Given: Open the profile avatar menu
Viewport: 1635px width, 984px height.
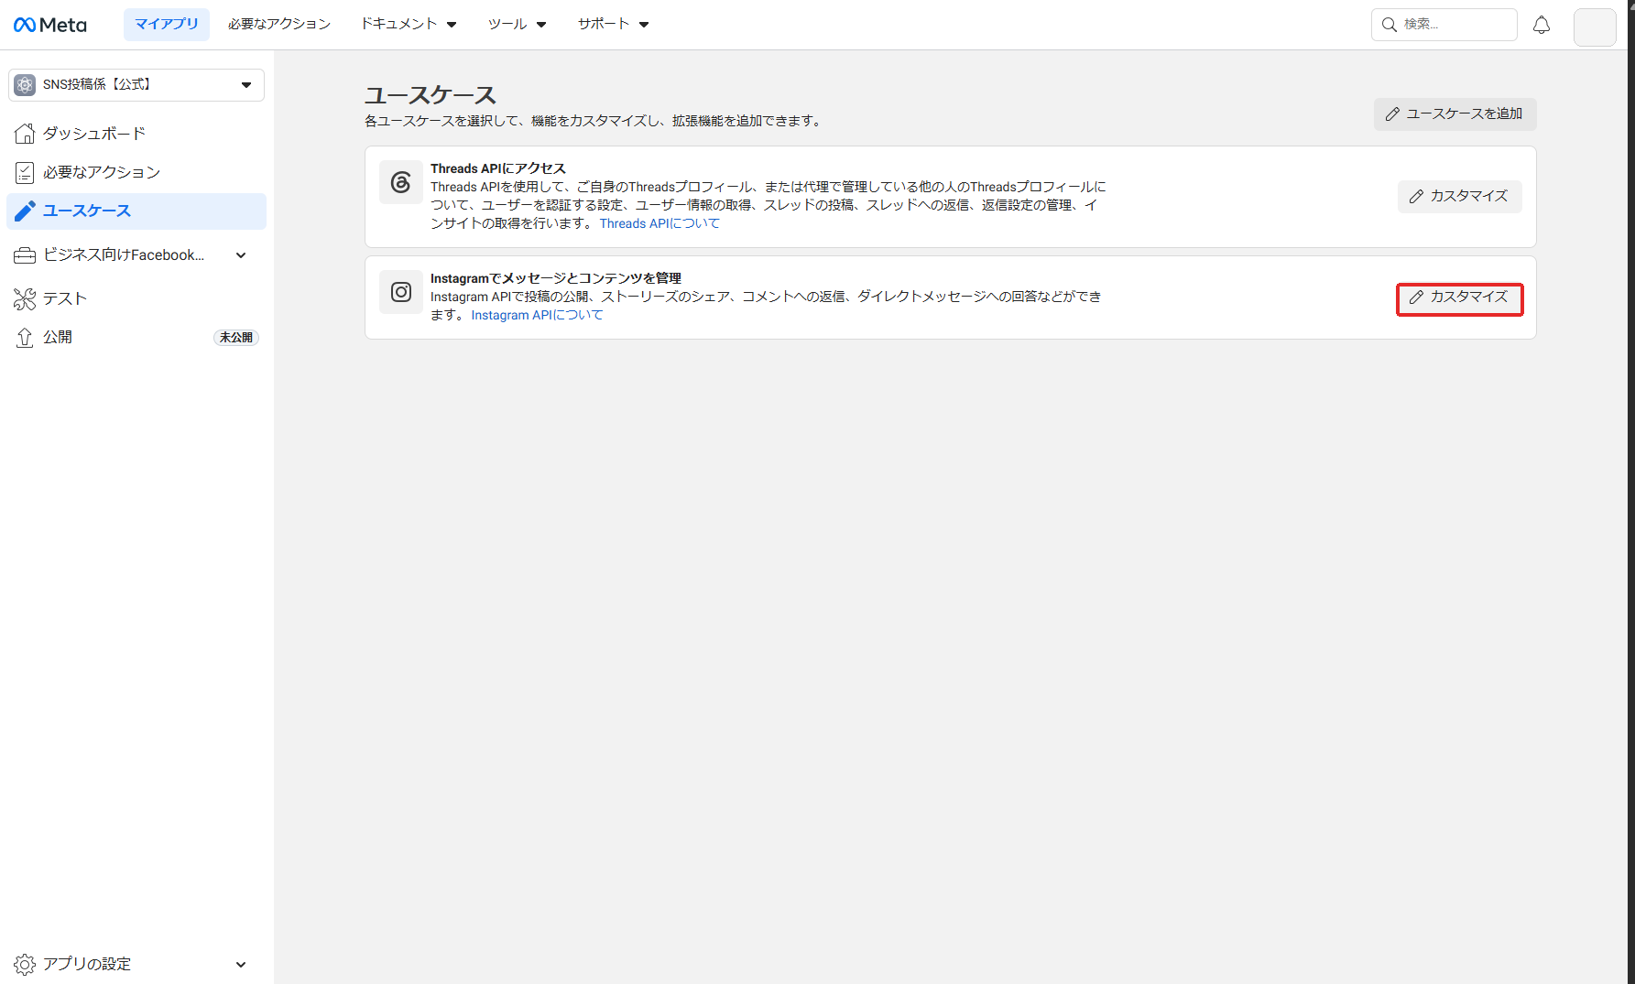Looking at the screenshot, I should pyautogui.click(x=1595, y=27).
